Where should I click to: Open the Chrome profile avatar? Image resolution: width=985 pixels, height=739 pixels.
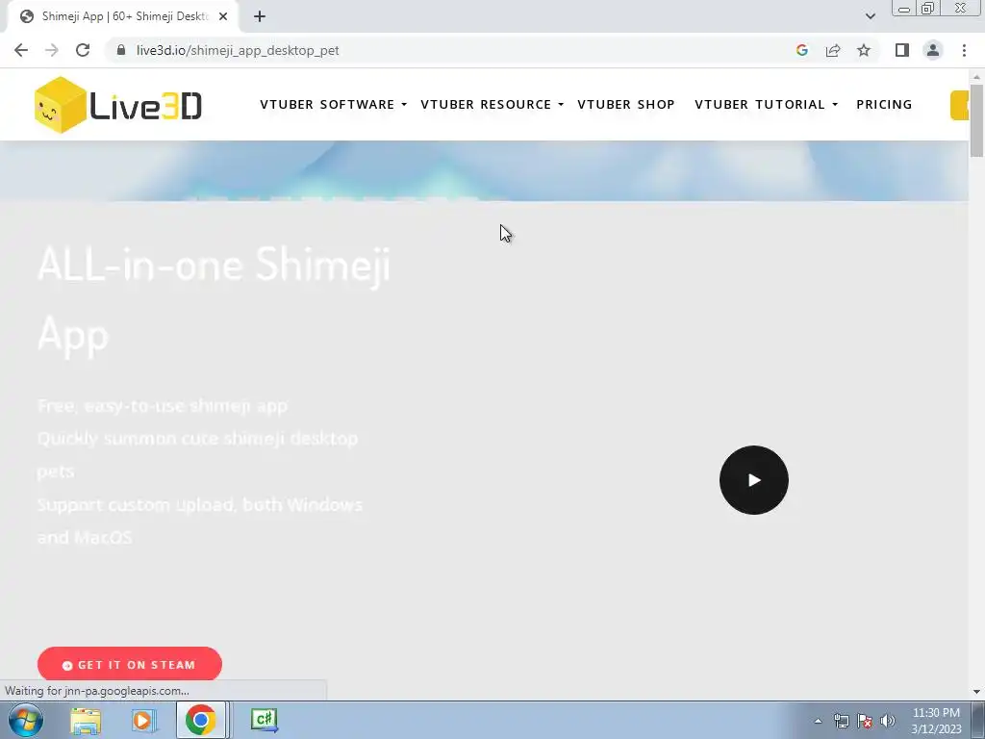933,50
